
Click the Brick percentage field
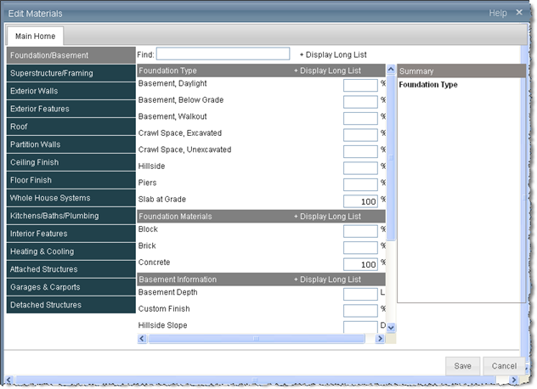(x=360, y=247)
